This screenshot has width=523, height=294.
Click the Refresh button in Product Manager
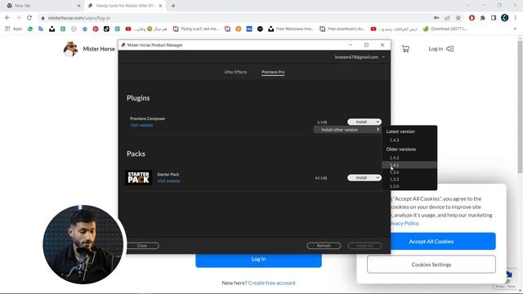[324, 246]
